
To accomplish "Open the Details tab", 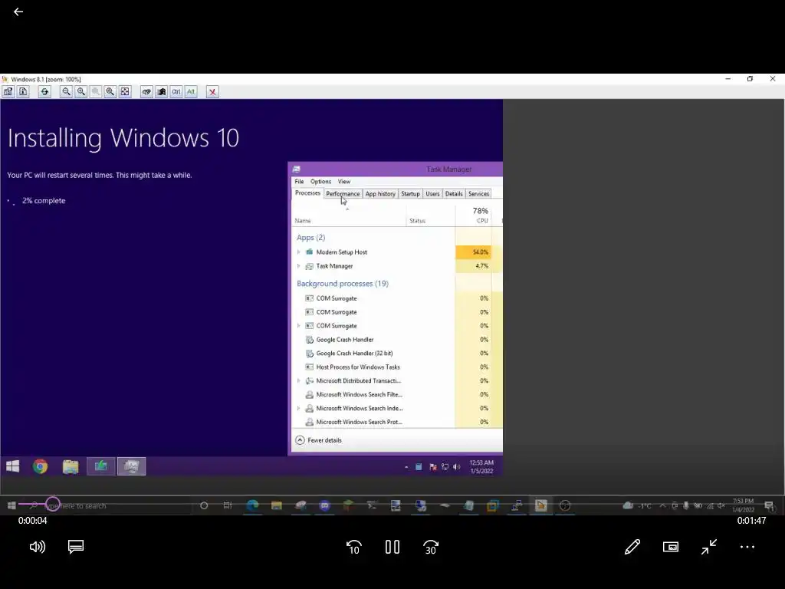I will coord(454,194).
